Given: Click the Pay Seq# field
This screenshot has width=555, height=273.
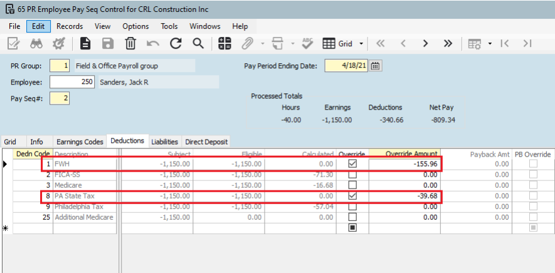Looking at the screenshot, I should coord(60,98).
